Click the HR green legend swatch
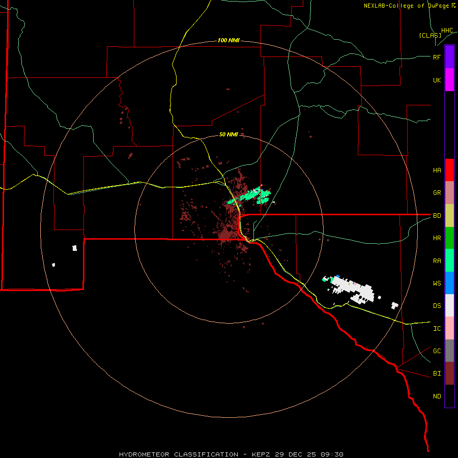 click(x=449, y=238)
